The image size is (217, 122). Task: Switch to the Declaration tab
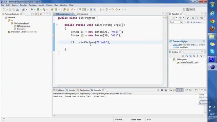coord(83,90)
